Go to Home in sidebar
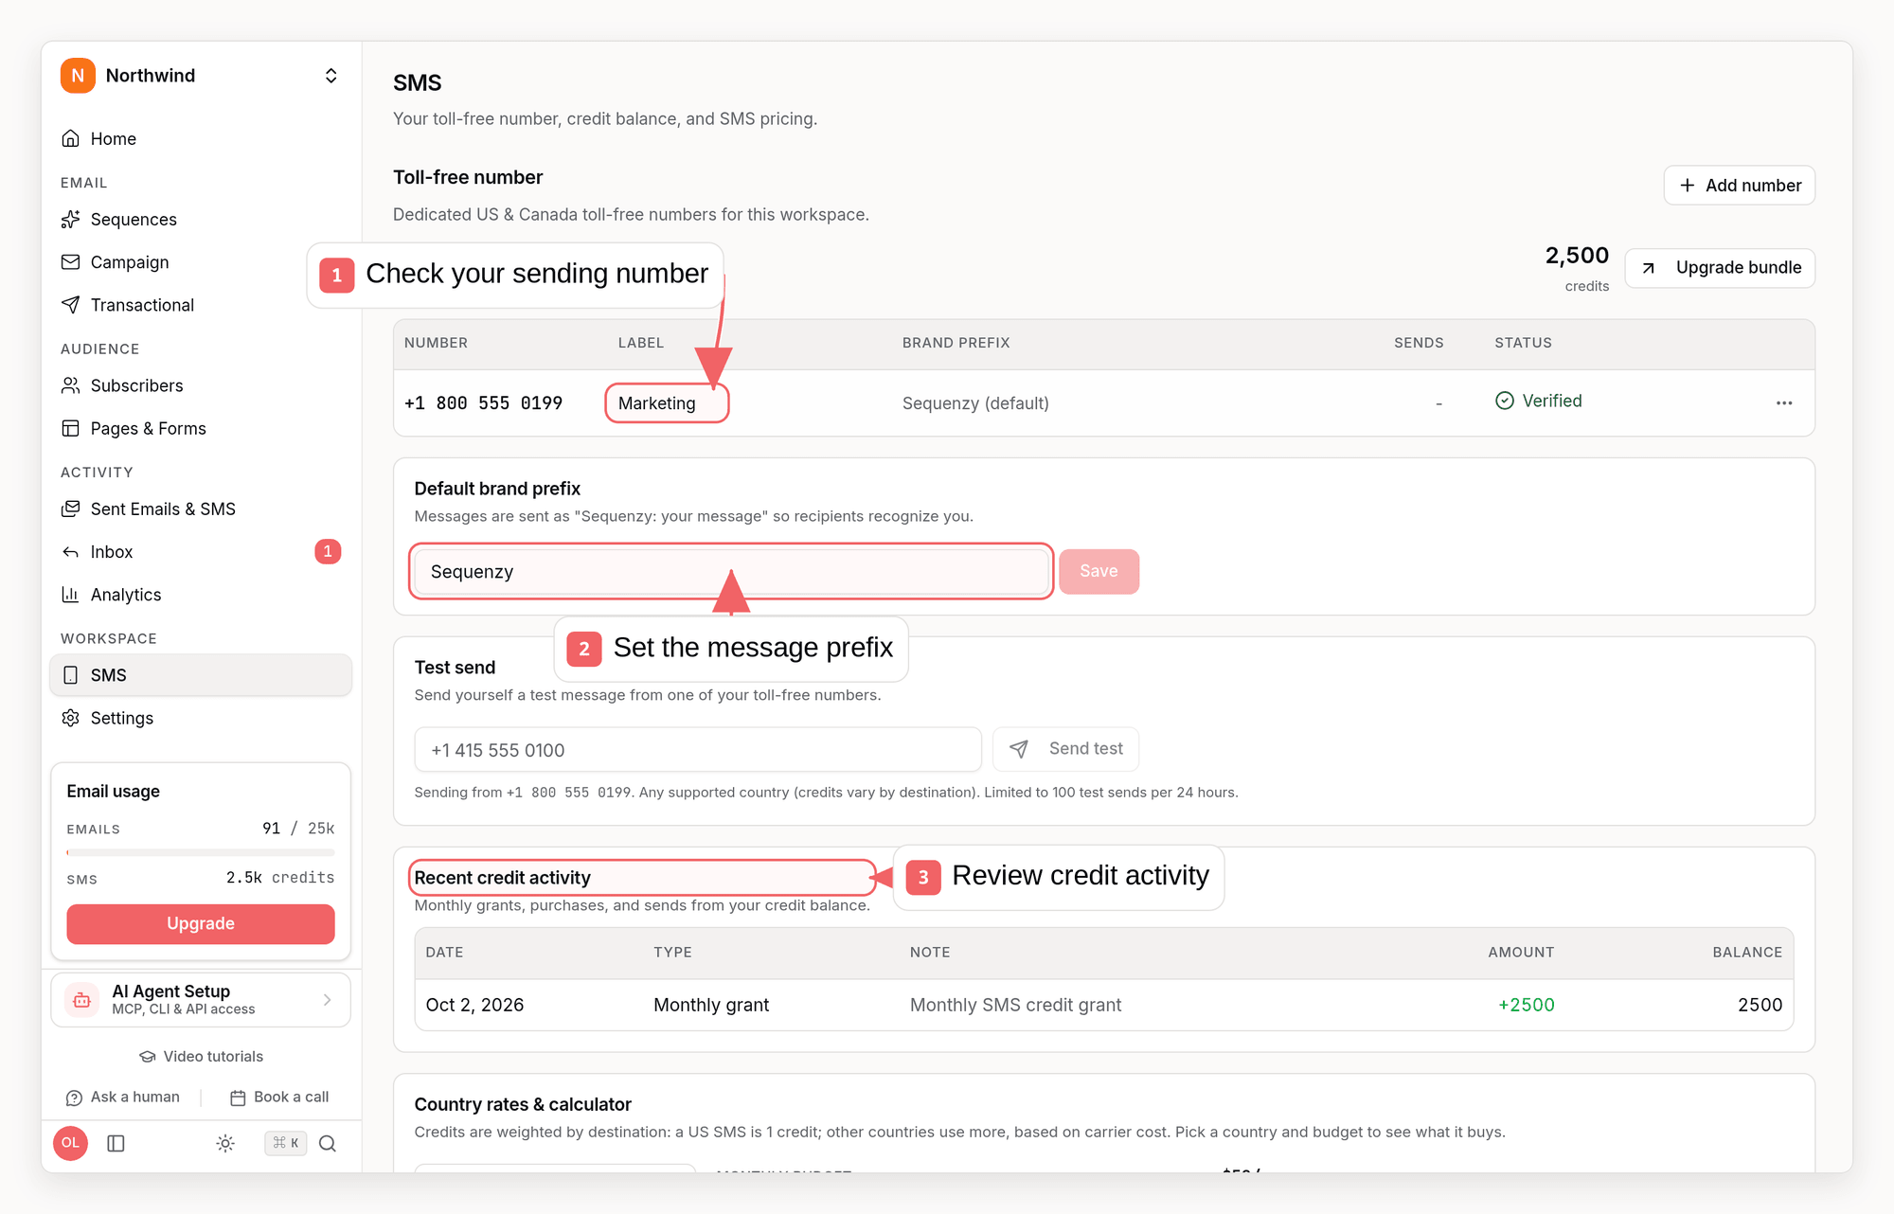This screenshot has height=1214, width=1894. (x=200, y=138)
